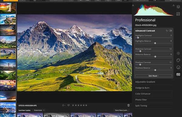Mark photo as favorite with heart icon
This screenshot has width=182, height=117.
(x=69, y=105)
